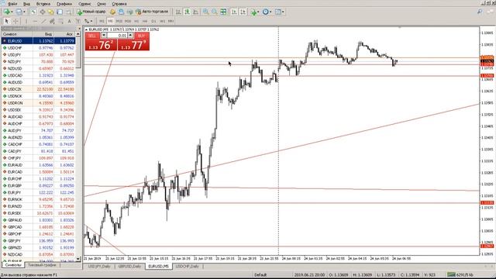Toggle Auto Scroll chart icon

click(x=234, y=12)
